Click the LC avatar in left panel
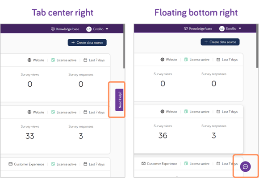 pyautogui.click(x=89, y=29)
